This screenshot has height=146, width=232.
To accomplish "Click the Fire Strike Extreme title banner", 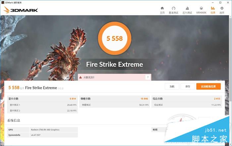I will (115, 65).
